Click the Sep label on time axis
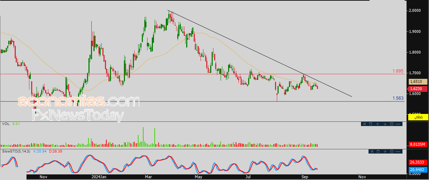Image resolution: width=429 pixels, height=180 pixels. pos(305,177)
